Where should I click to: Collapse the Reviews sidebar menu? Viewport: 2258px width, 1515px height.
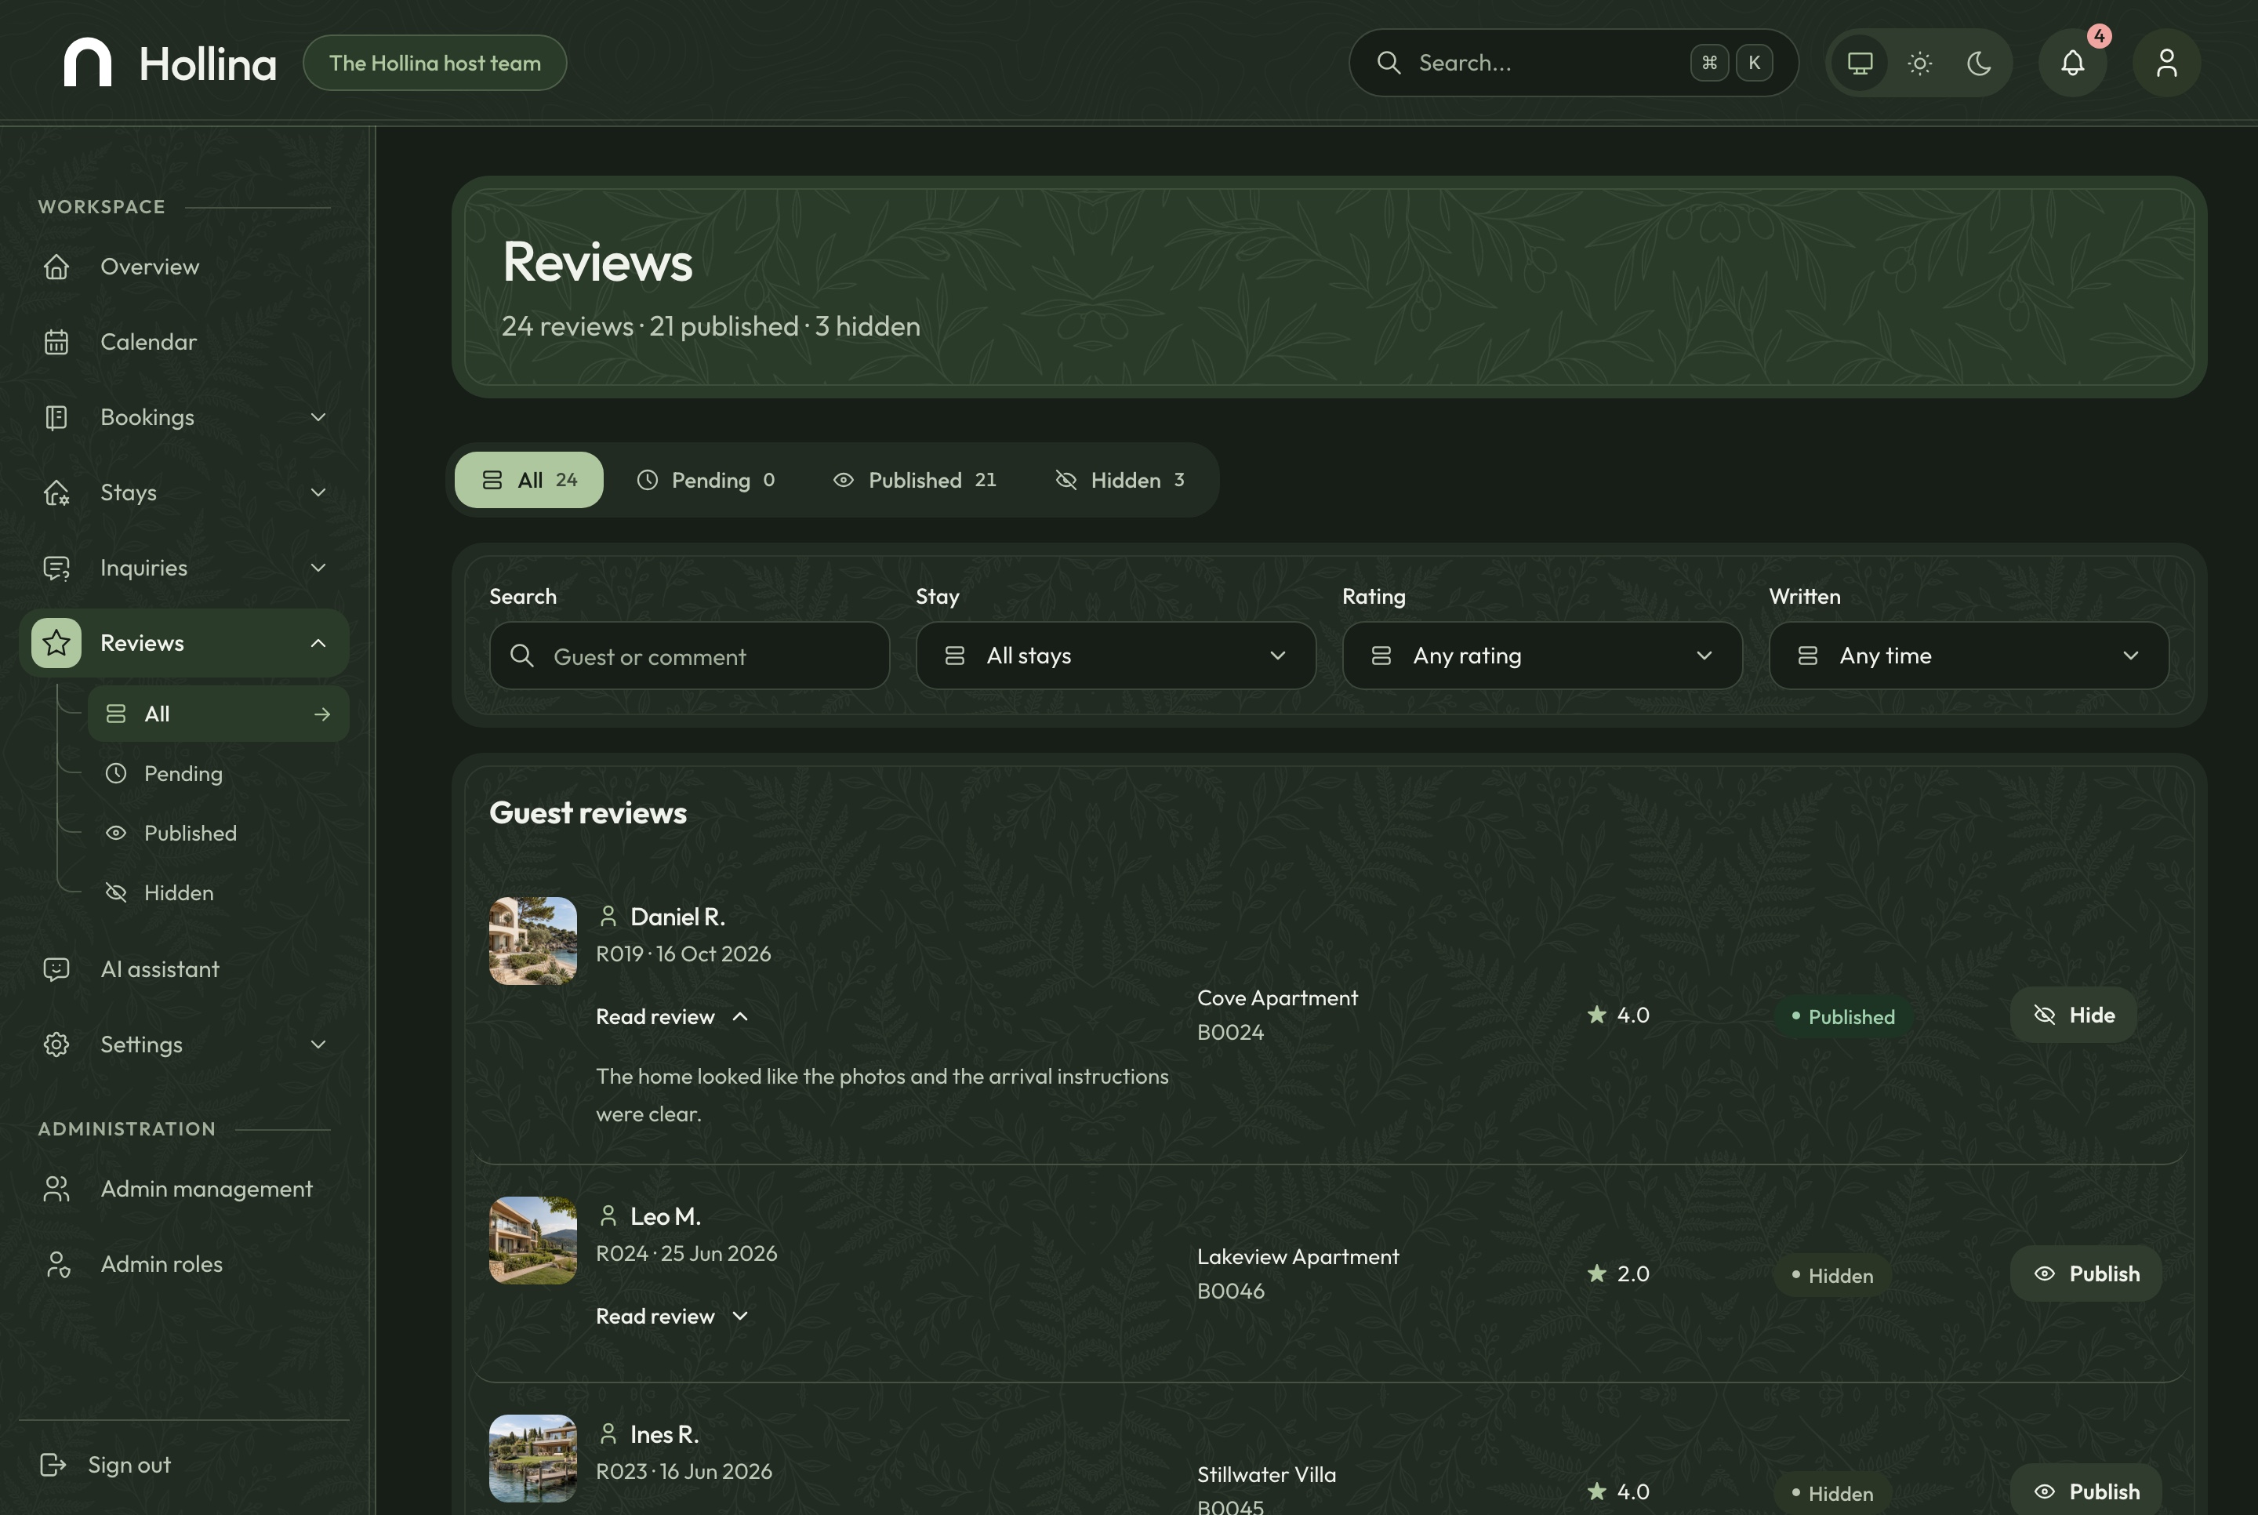point(184,644)
